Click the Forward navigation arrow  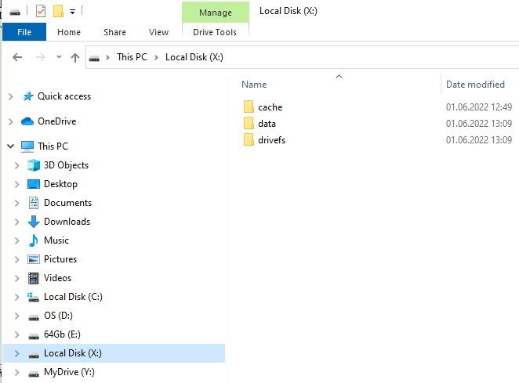41,57
